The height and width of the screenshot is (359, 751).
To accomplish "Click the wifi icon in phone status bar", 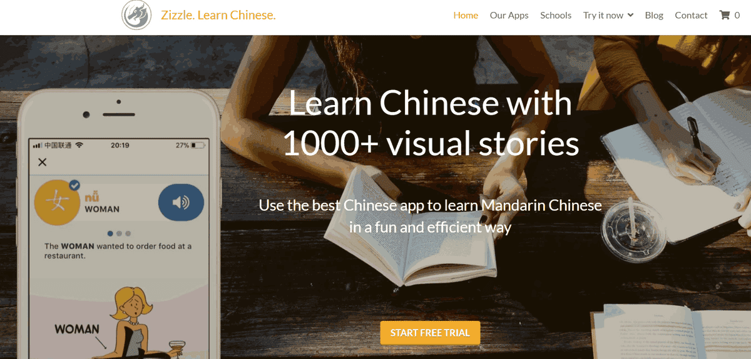I will (79, 145).
